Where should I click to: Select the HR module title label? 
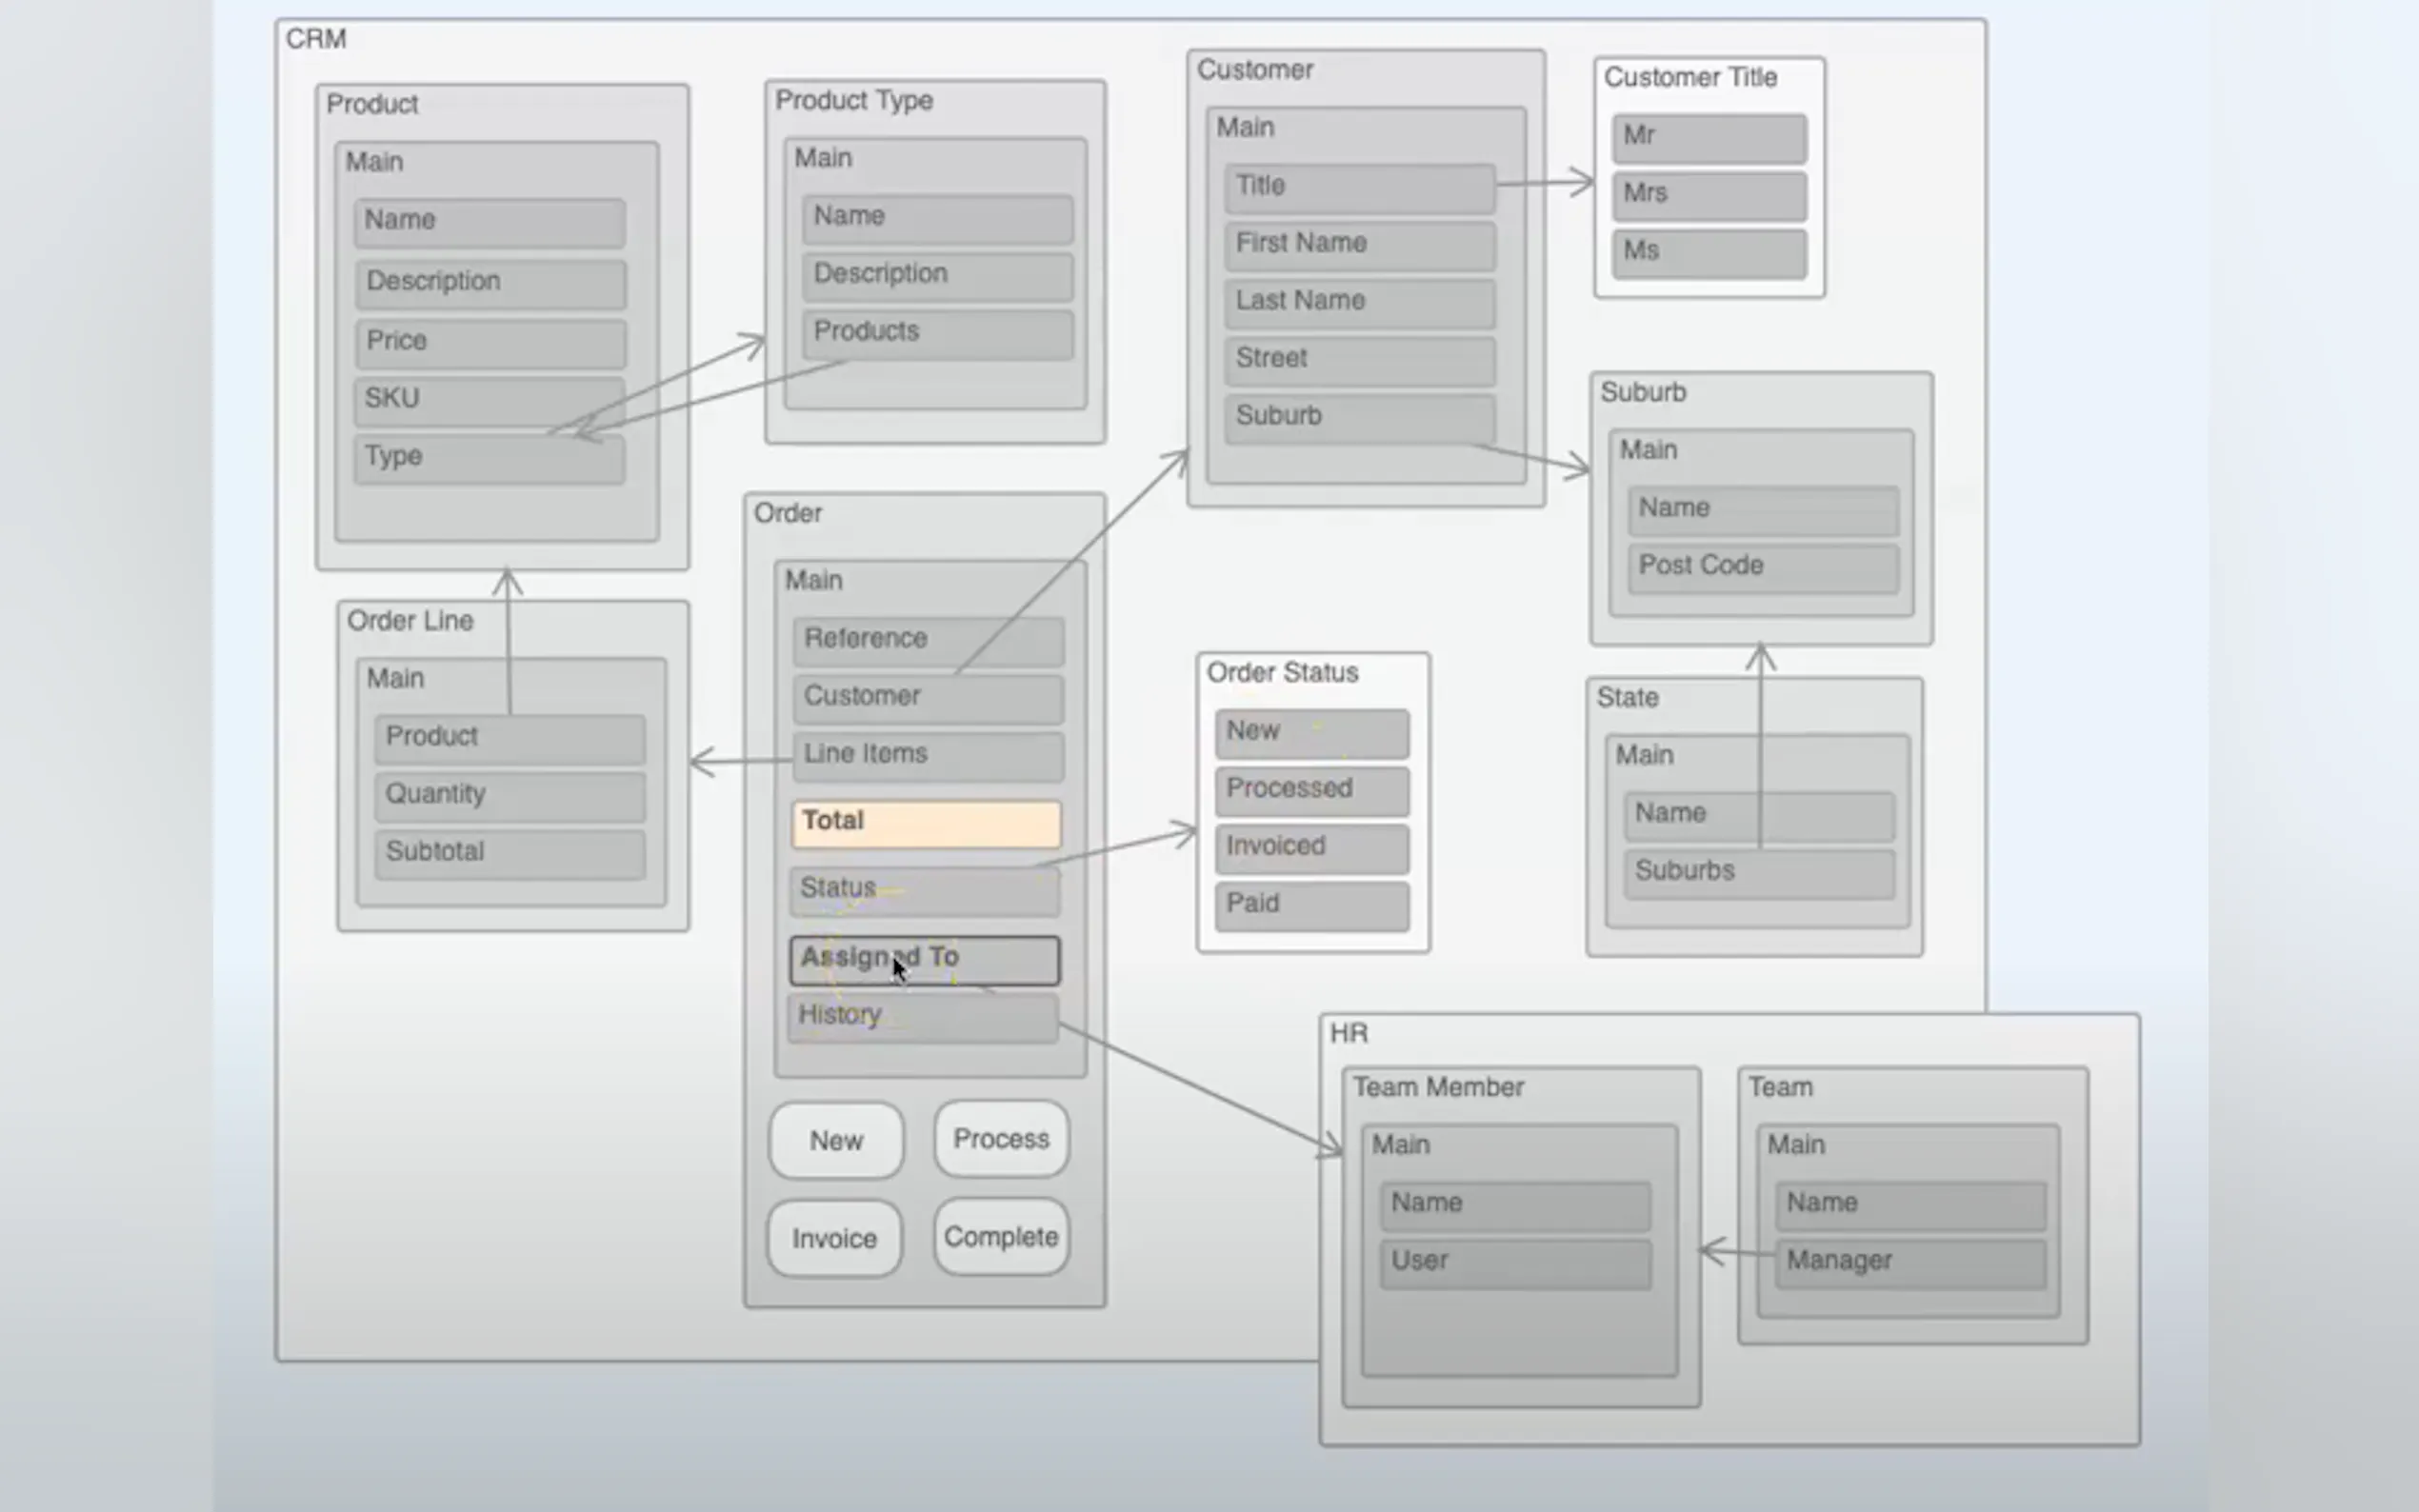coord(1348,1033)
